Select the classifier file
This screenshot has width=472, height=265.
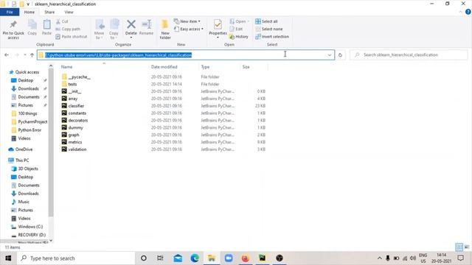click(76, 106)
